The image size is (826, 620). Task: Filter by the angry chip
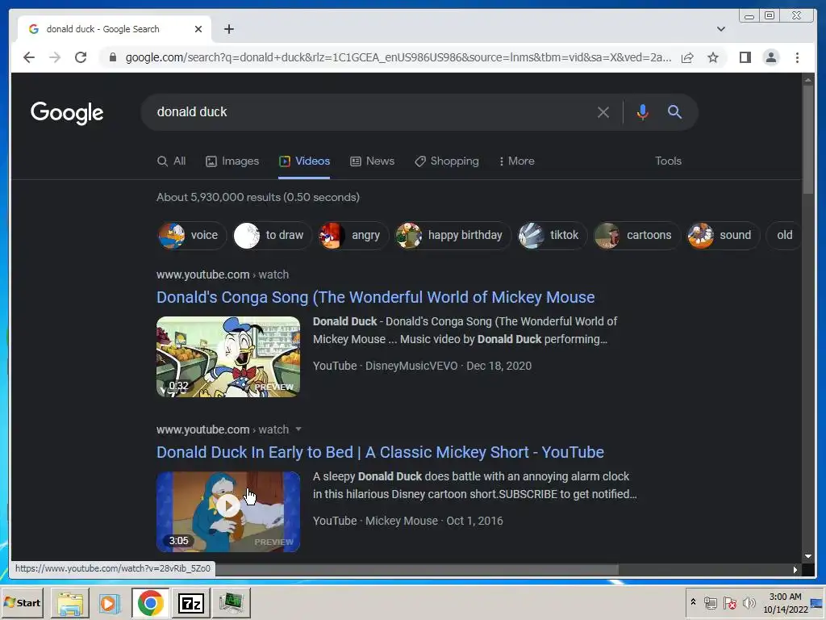353,235
